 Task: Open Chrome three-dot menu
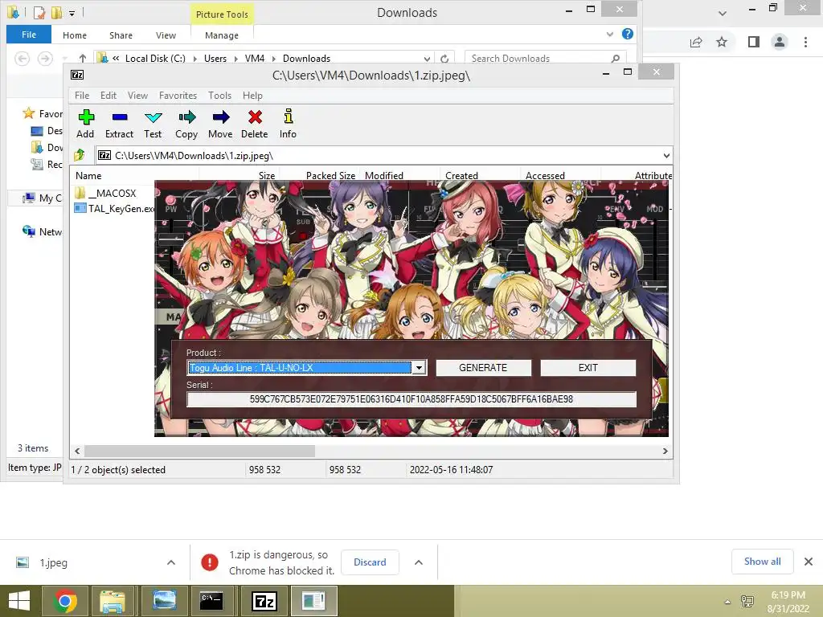(805, 42)
